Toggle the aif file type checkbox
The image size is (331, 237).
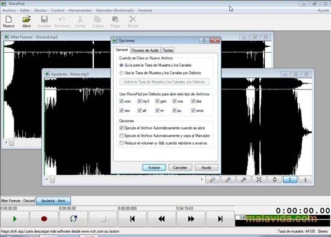pyautogui.click(x=140, y=110)
